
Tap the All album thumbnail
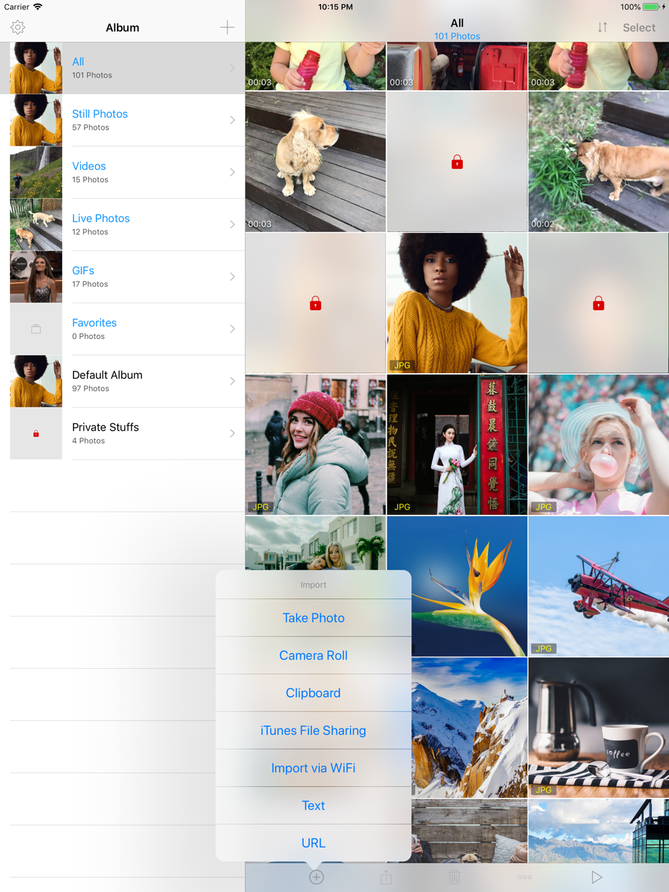coord(36,68)
